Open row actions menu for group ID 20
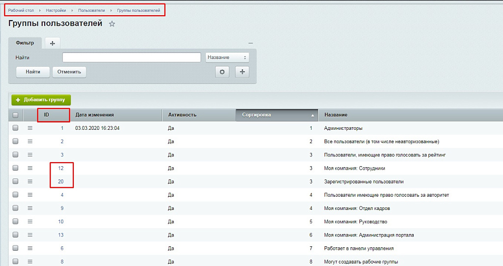This screenshot has height=266, width=503. point(30,181)
